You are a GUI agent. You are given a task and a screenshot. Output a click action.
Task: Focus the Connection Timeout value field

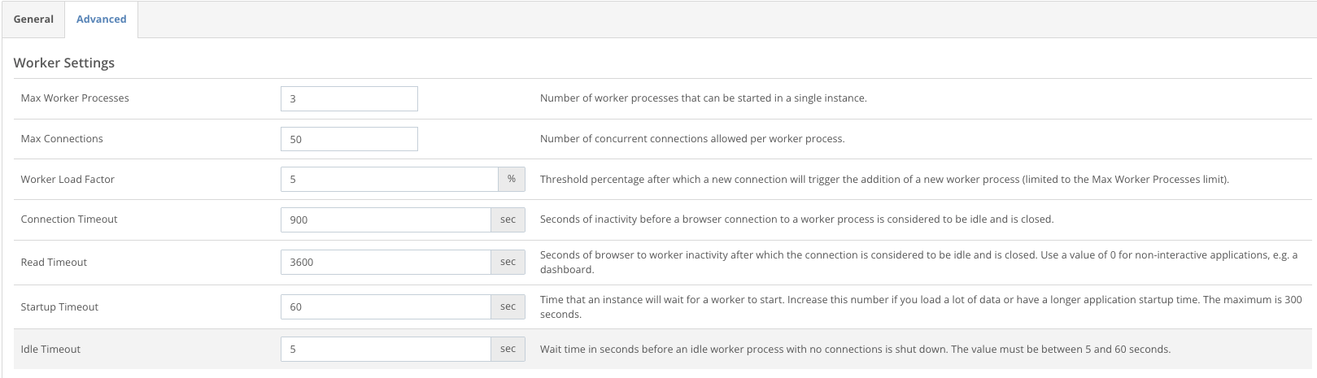pos(385,219)
